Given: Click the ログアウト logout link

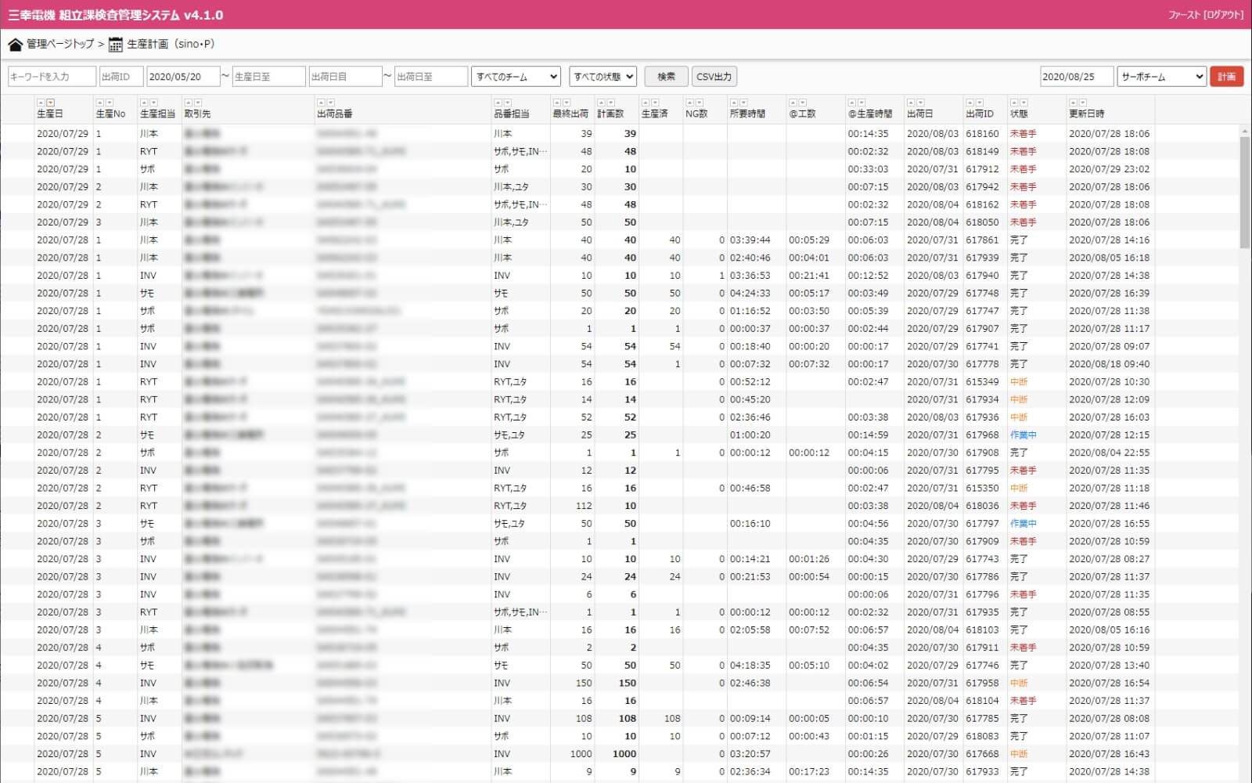Looking at the screenshot, I should click(x=1224, y=15).
